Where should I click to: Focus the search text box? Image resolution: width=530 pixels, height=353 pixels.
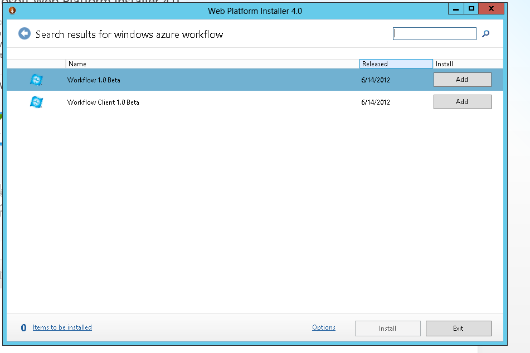(434, 34)
